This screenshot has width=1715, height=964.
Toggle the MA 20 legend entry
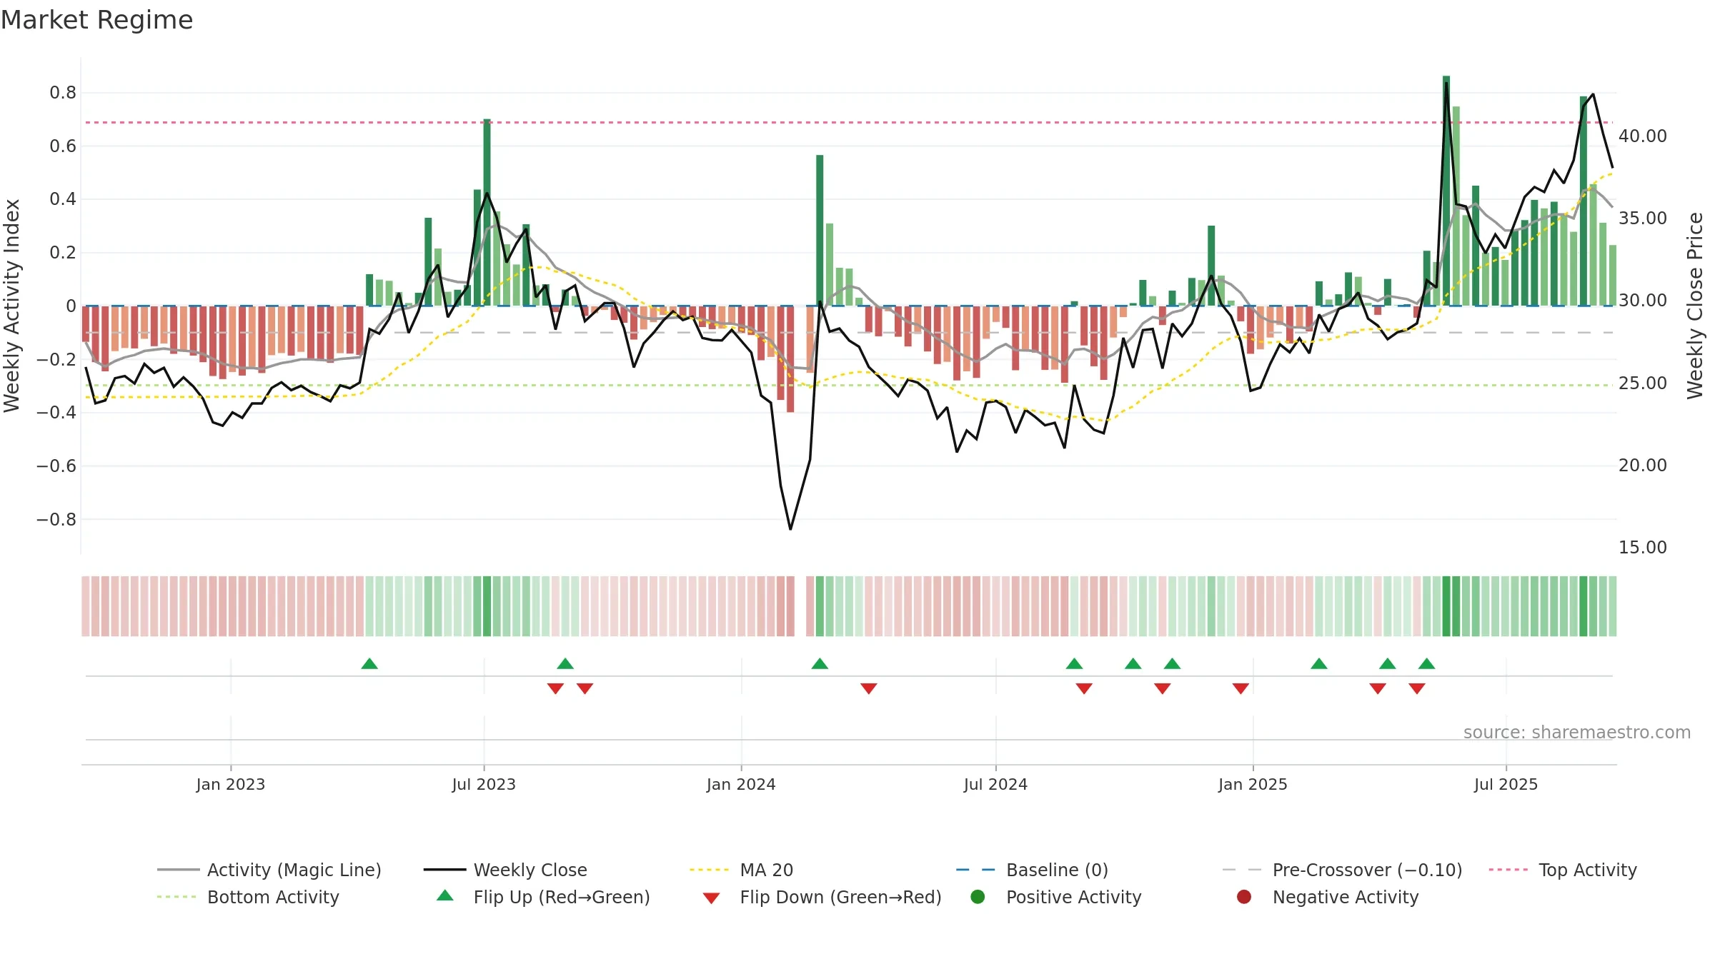pyautogui.click(x=742, y=870)
